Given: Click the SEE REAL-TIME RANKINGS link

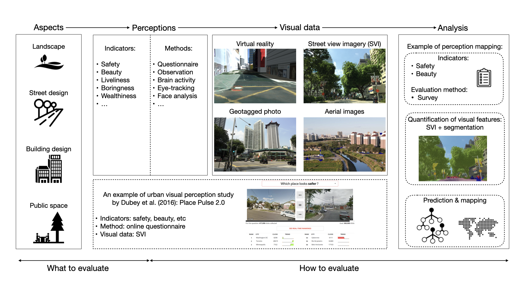Looking at the screenshot, I should (300, 229).
